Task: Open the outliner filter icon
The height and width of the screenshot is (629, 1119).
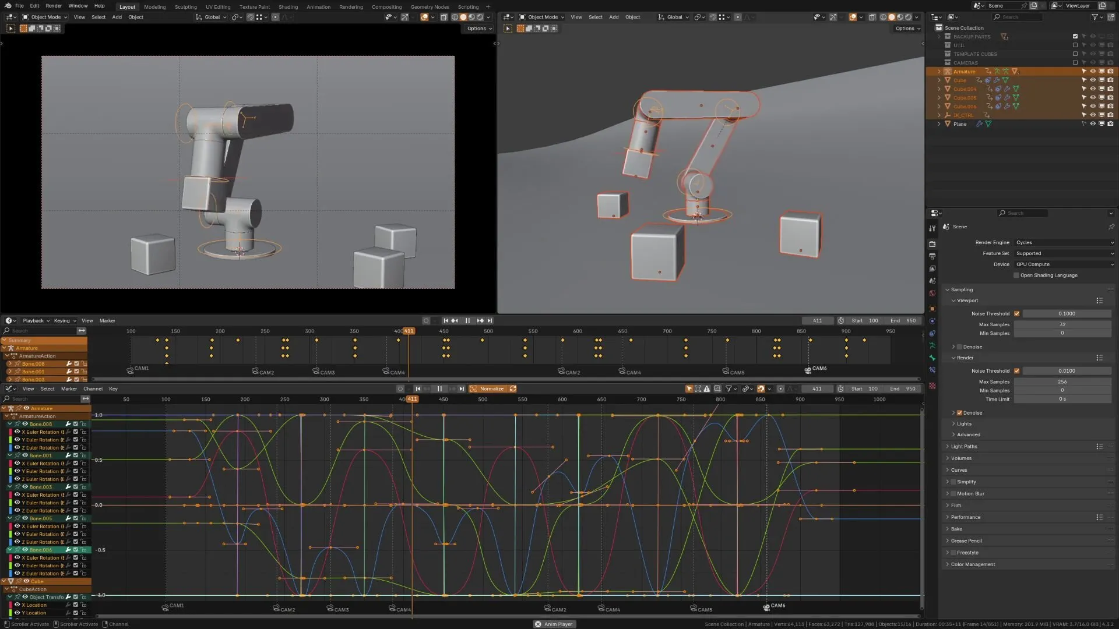Action: click(1095, 17)
